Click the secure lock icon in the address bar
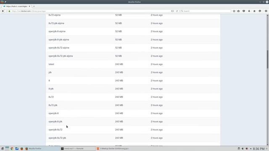The width and height of the screenshot is (269, 151). [x=9, y=11]
